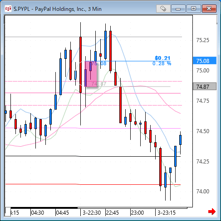The height and width of the screenshot is (221, 221).
Task: Click the horizontal red support line
Action: click(93, 184)
